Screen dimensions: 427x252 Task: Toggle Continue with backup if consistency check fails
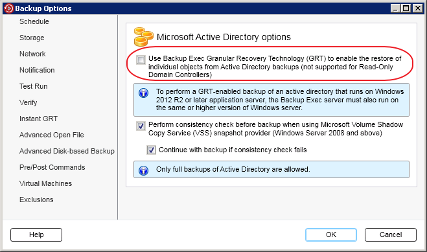tap(151, 150)
